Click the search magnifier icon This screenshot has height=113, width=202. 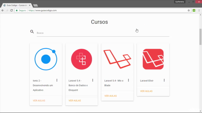(x=32, y=32)
